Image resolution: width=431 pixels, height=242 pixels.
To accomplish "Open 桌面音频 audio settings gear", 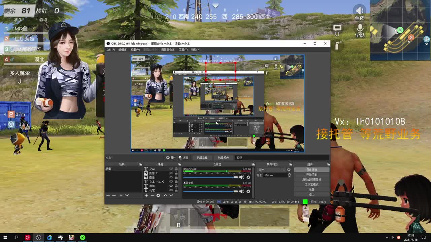I will 248,191.
